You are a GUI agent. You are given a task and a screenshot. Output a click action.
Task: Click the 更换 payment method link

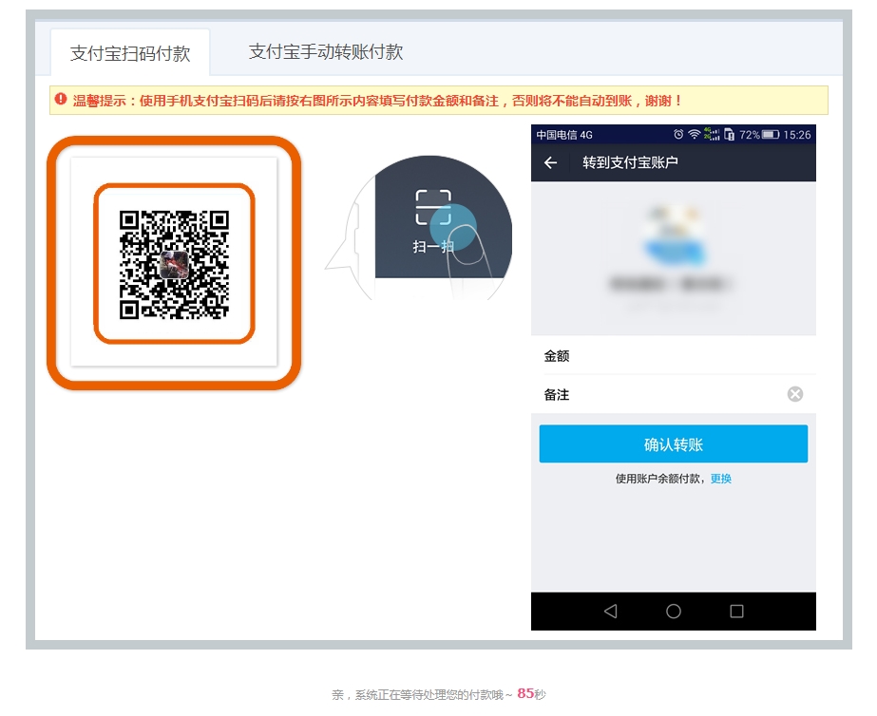click(721, 479)
